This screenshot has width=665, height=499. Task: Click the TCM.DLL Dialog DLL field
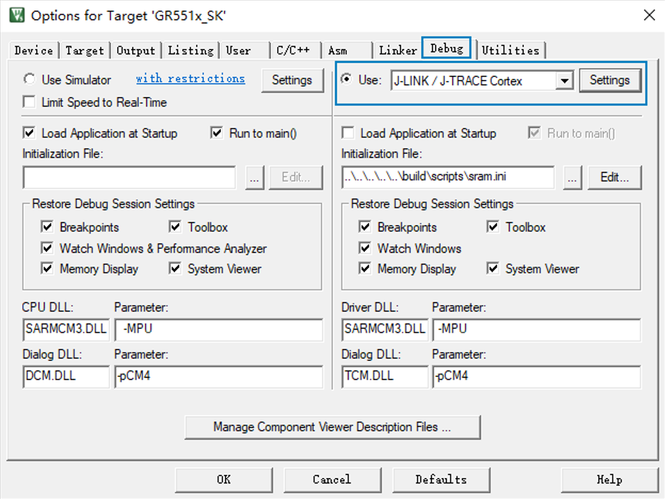click(x=384, y=377)
